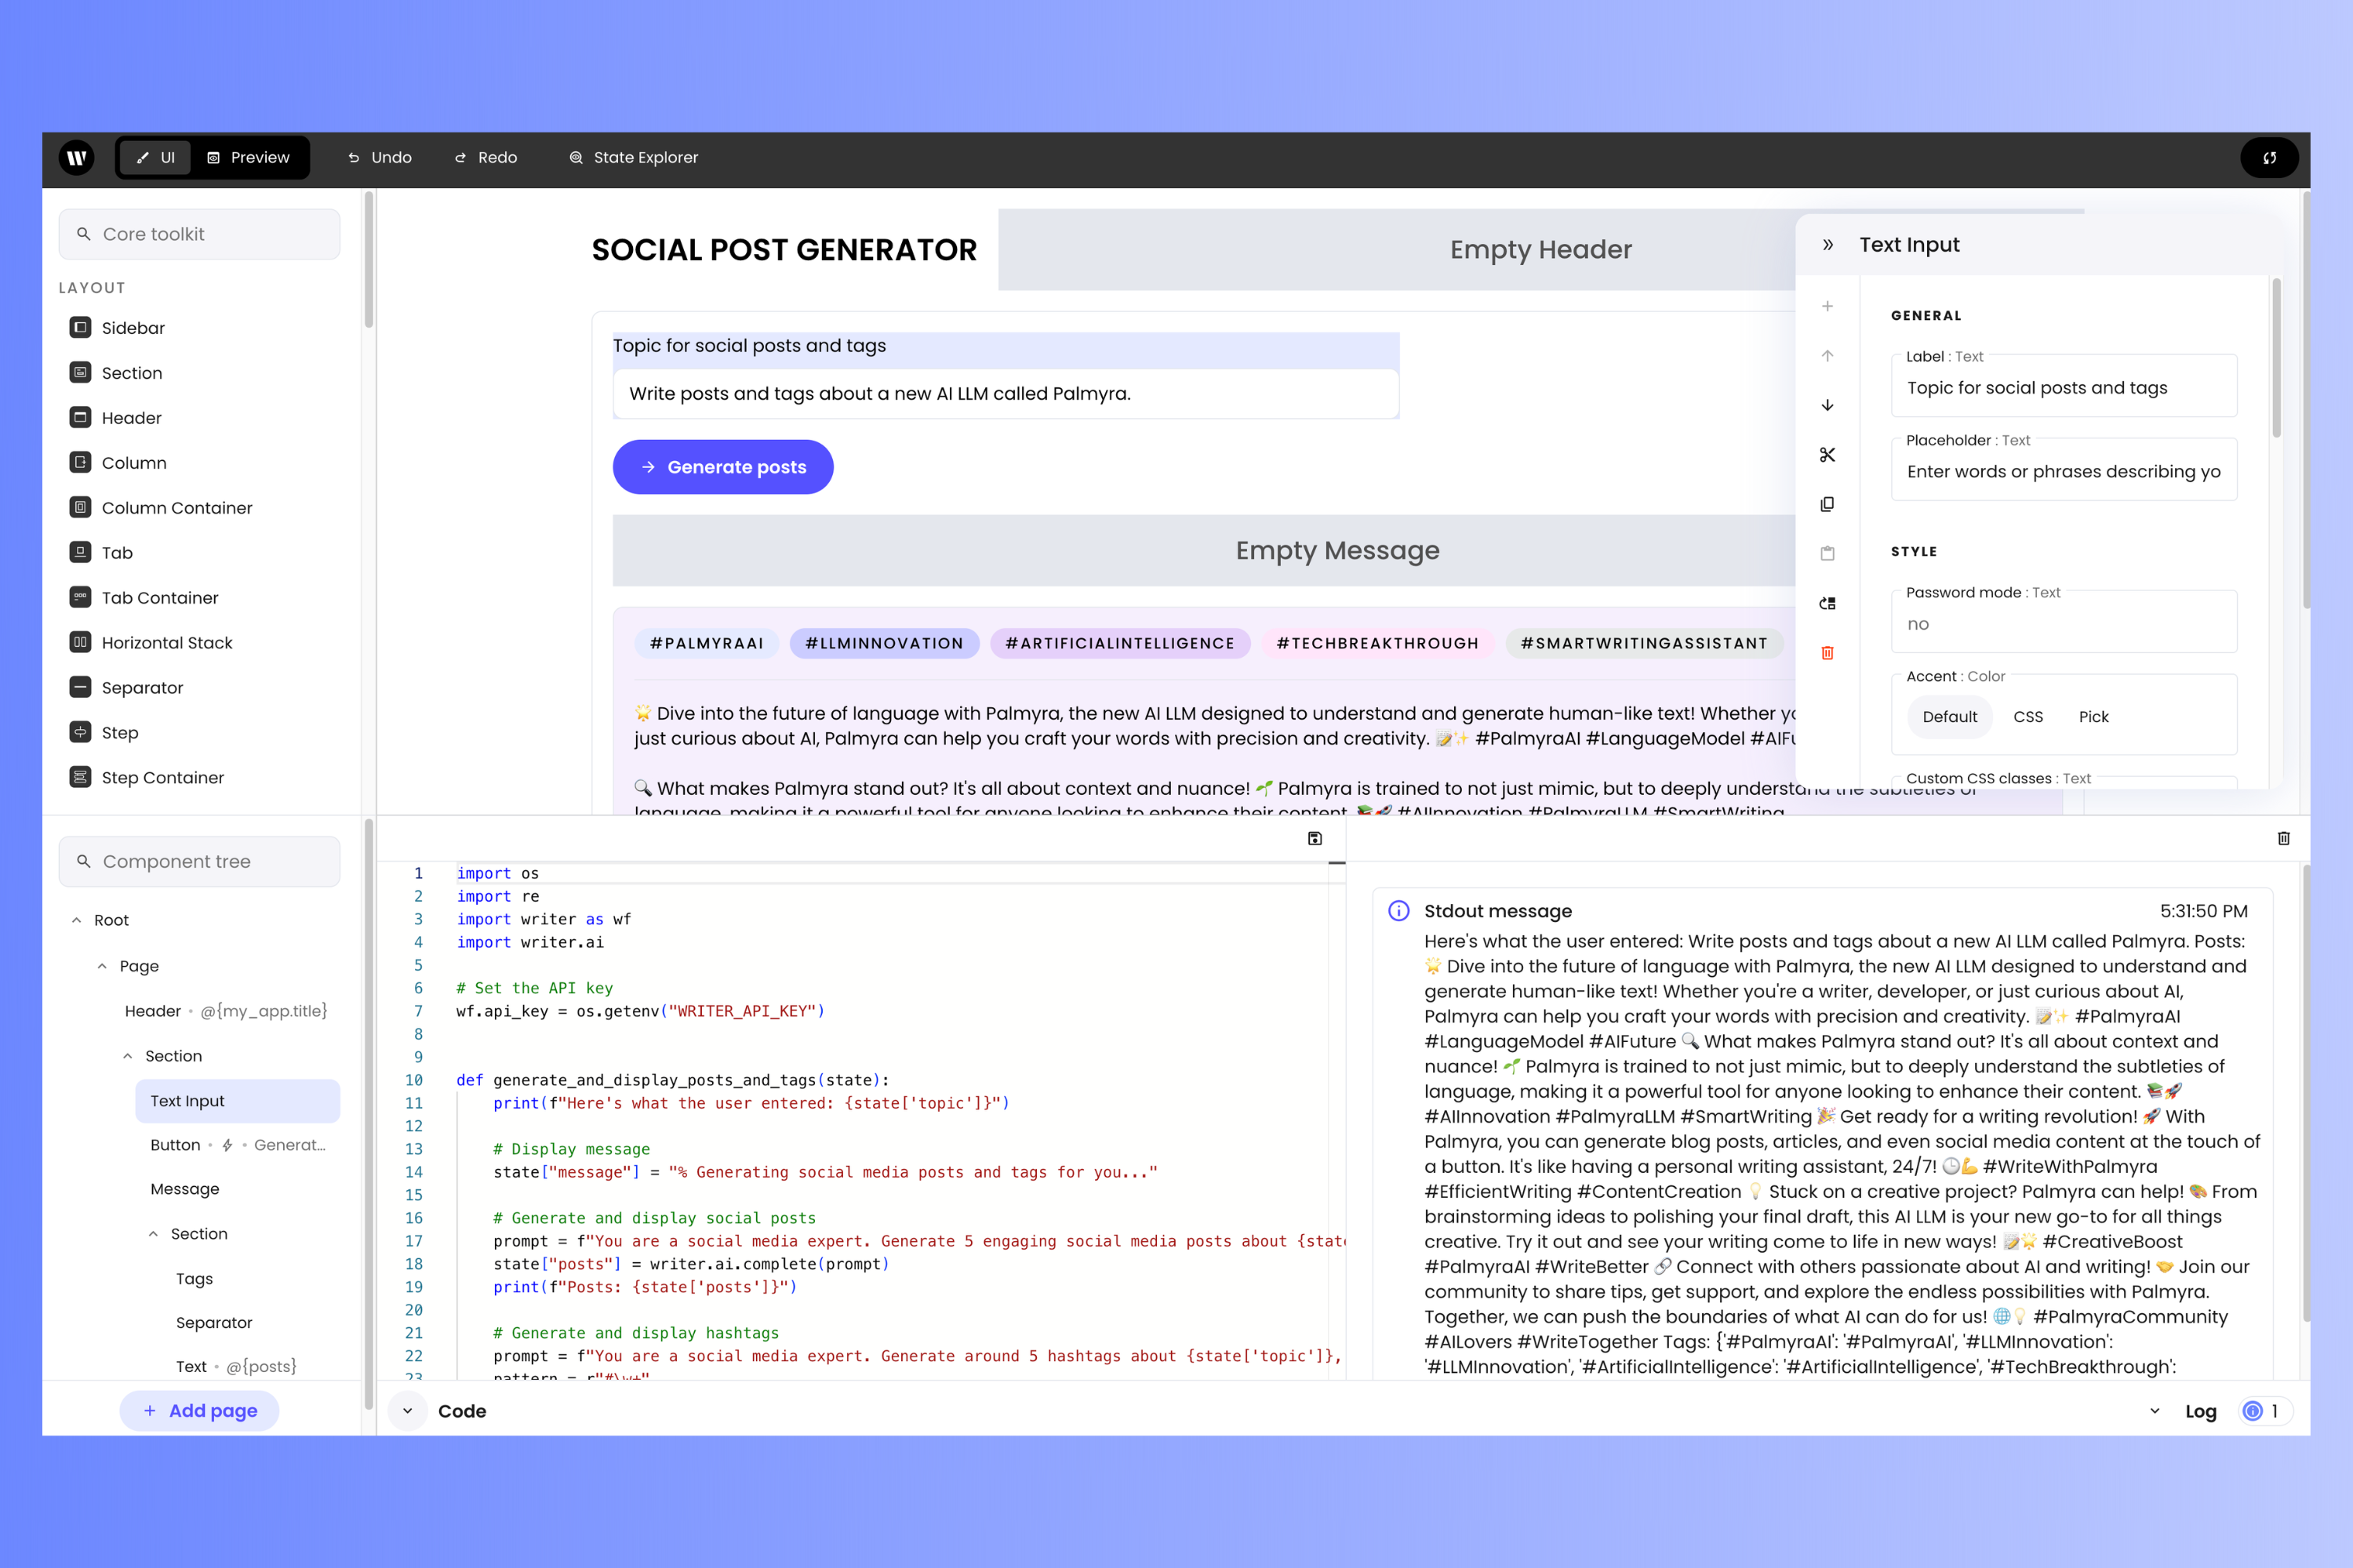Clear the log with trash icon
The image size is (2353, 1568).
pyautogui.click(x=2283, y=838)
